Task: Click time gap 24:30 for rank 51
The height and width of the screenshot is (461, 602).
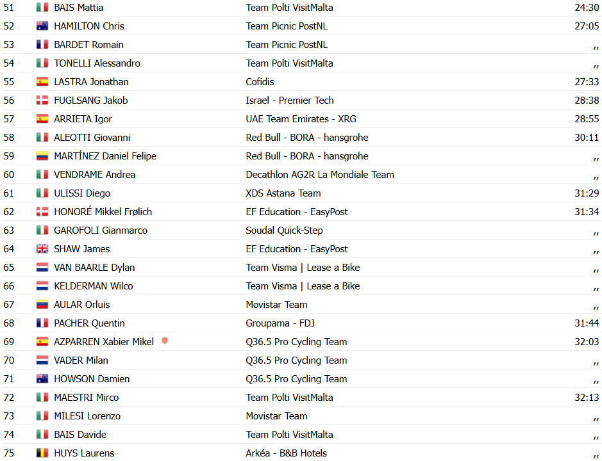Action: click(587, 7)
